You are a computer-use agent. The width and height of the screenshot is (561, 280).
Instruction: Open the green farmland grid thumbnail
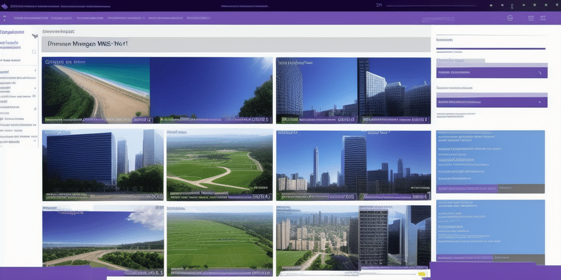click(220, 241)
